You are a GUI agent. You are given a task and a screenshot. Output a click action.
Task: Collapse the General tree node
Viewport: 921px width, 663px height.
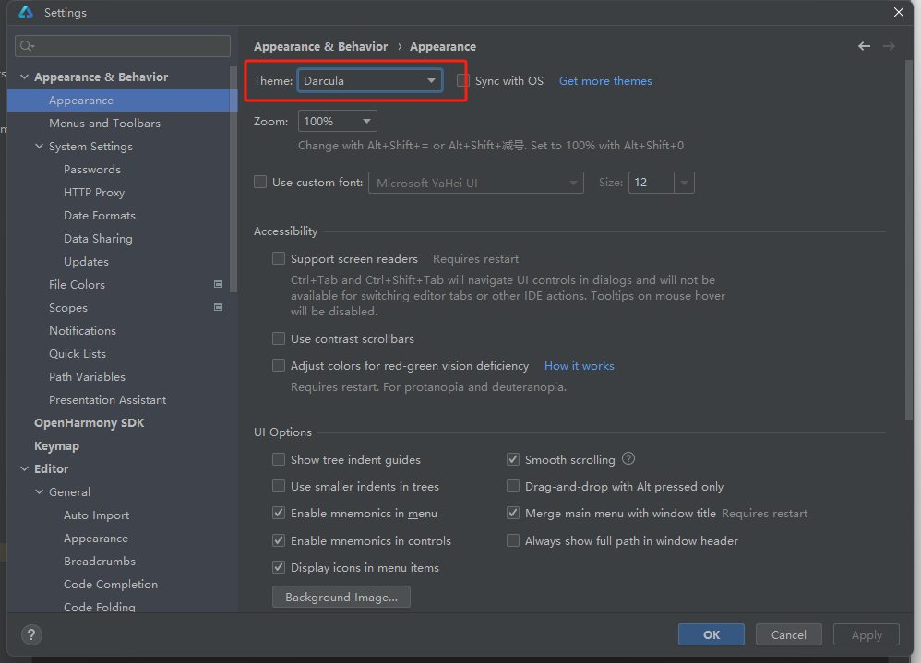(39, 491)
